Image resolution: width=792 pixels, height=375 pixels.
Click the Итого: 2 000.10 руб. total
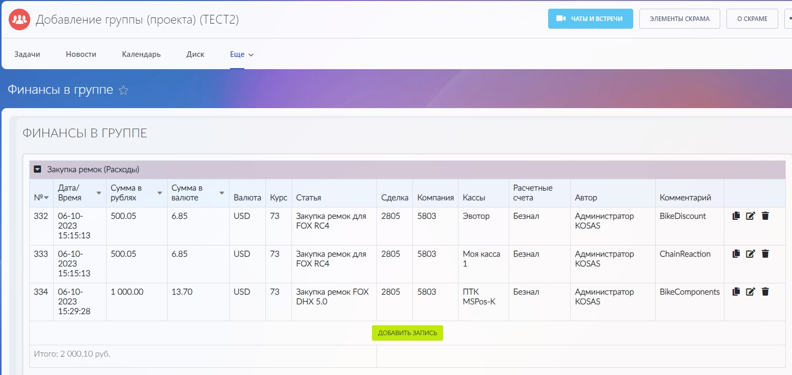(x=72, y=353)
